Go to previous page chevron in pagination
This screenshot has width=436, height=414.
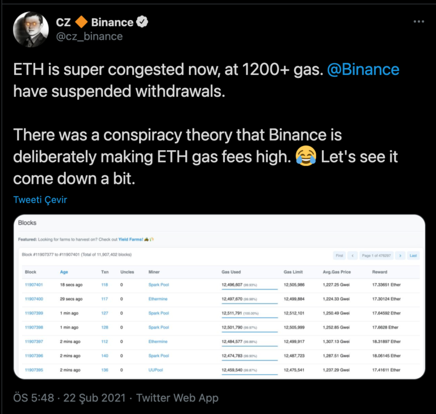353,255
